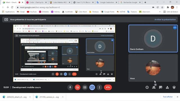The height and width of the screenshot is (101, 180).
Task: Reload the Meet page
Action: pos(12,7)
